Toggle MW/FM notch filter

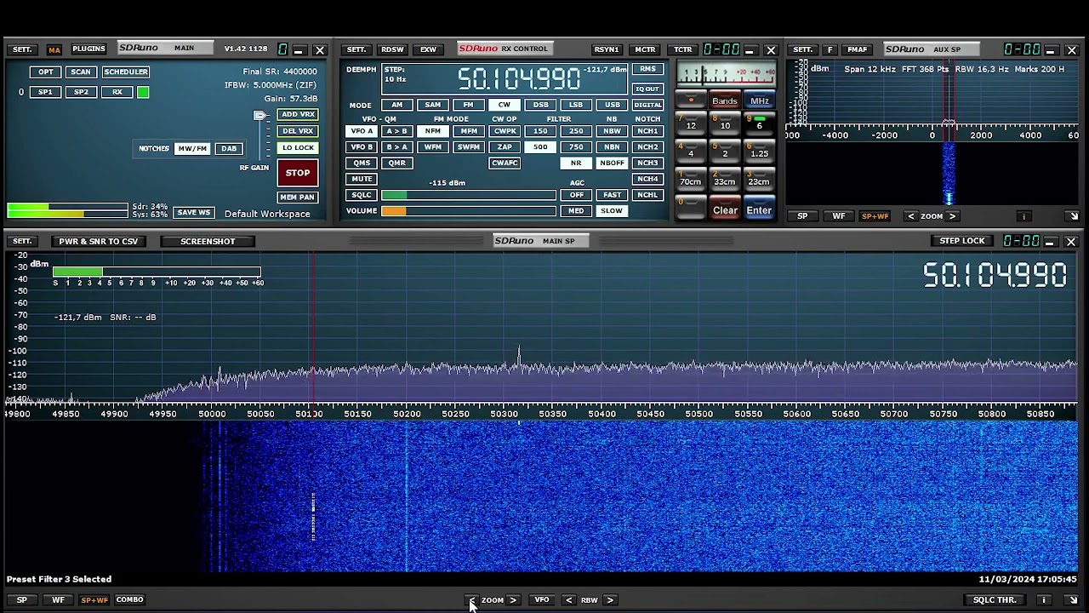tap(192, 148)
